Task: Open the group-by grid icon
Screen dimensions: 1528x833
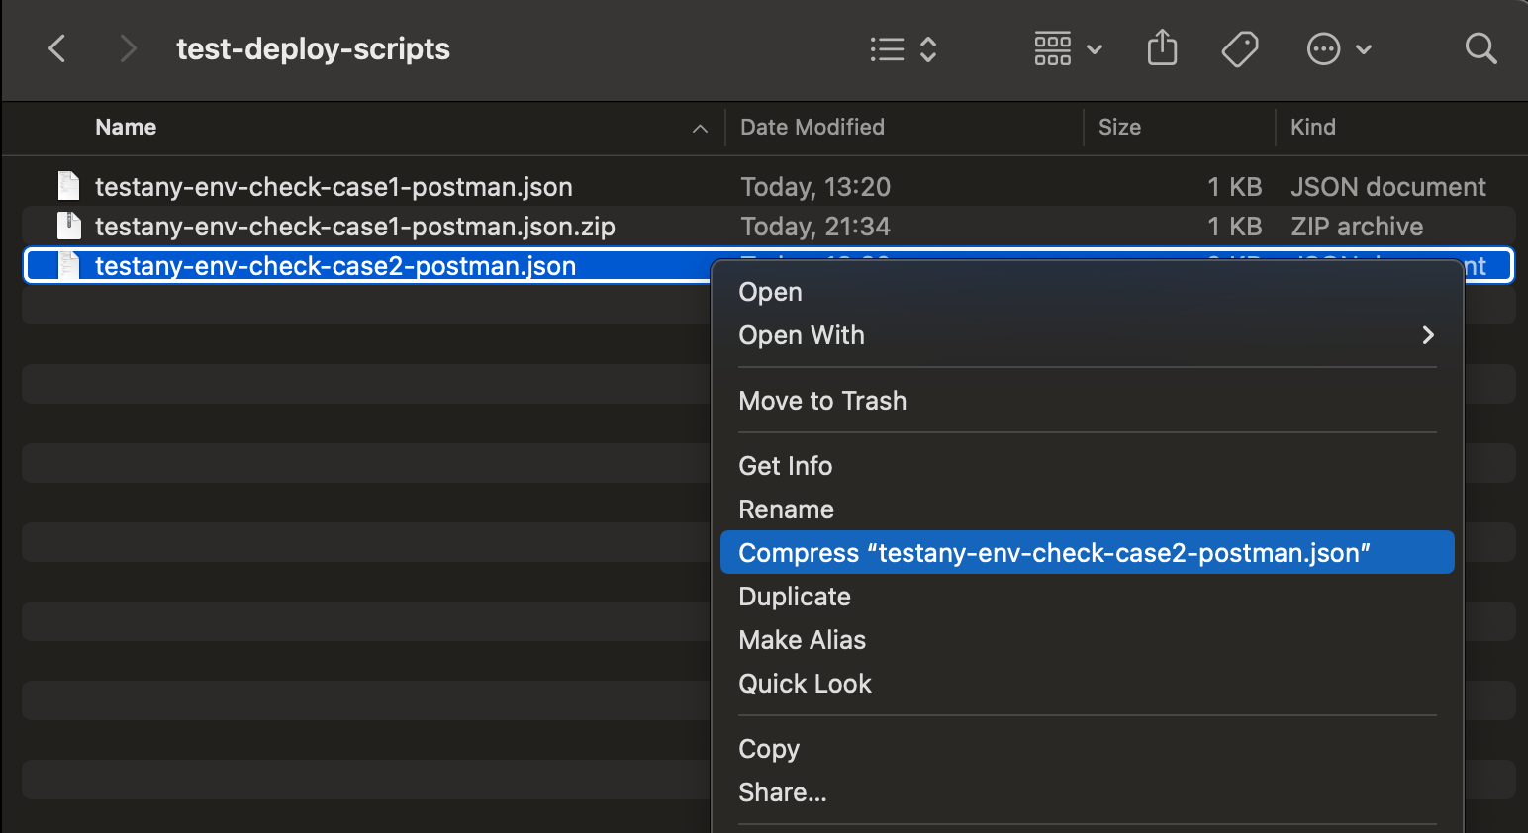Action: pyautogui.click(x=1053, y=48)
